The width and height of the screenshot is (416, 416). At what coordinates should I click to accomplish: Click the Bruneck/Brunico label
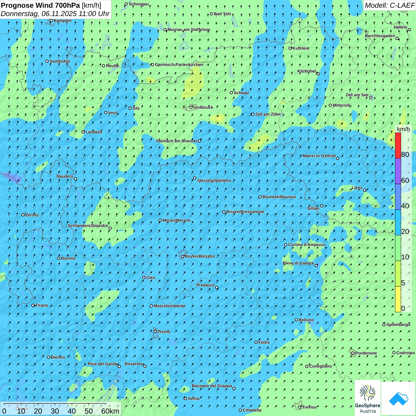(x=279, y=197)
